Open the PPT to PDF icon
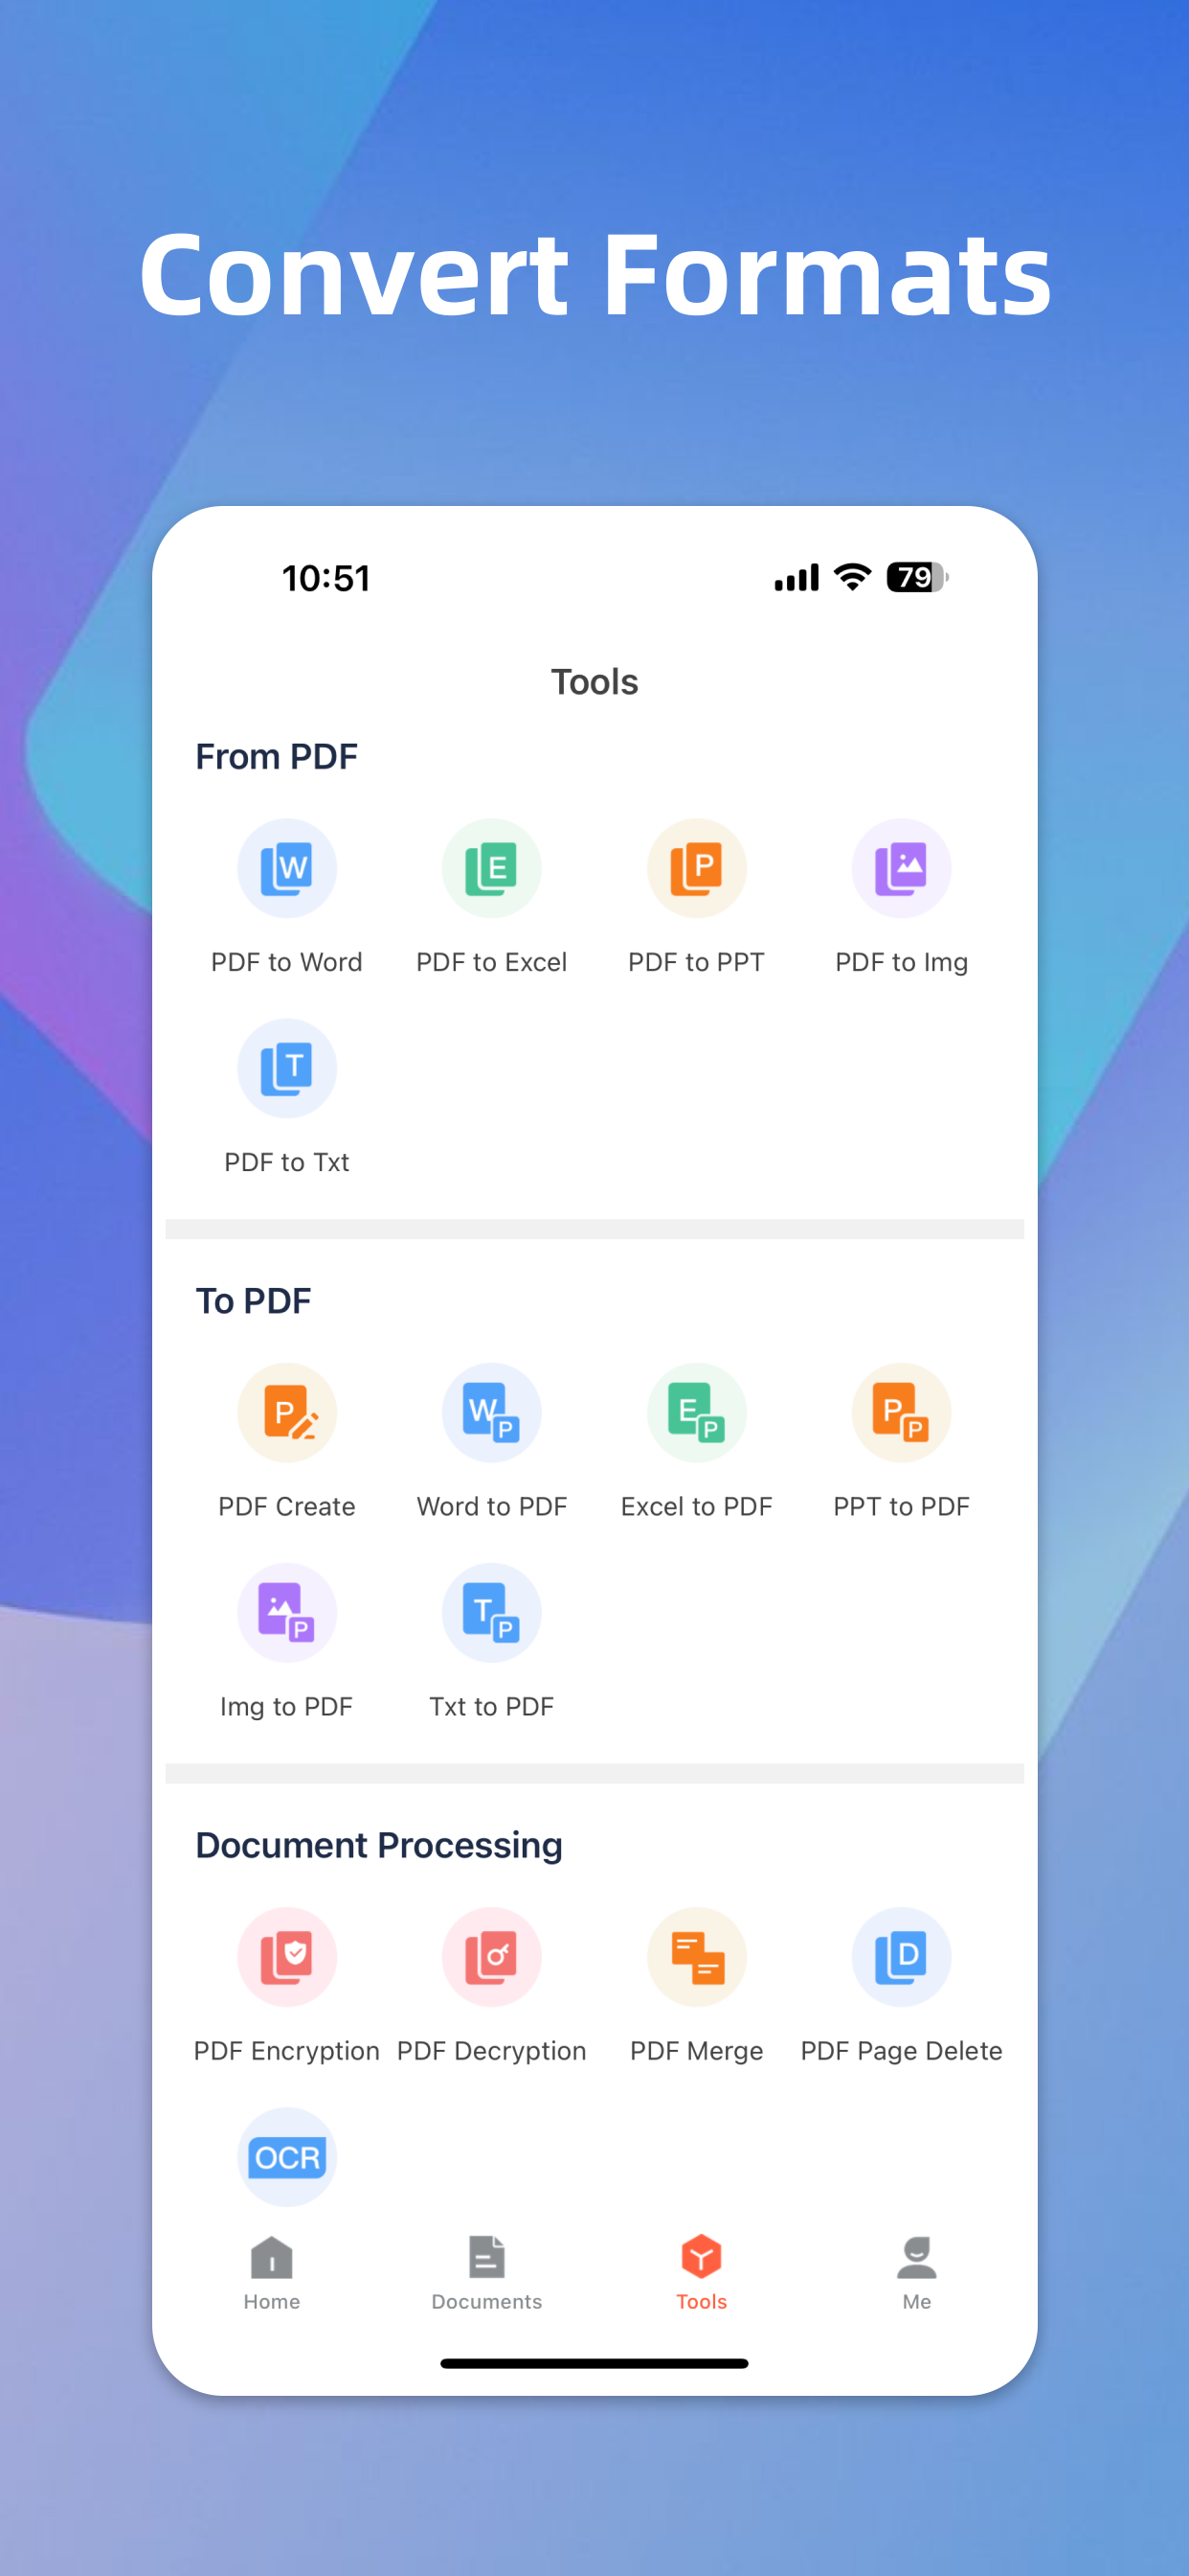Screen dimensions: 1189x2576 click(901, 1412)
